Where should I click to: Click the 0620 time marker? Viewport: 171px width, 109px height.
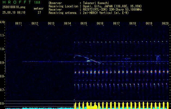click(x=165, y=23)
